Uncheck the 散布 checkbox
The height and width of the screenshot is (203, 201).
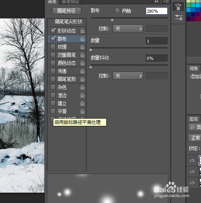(53, 39)
